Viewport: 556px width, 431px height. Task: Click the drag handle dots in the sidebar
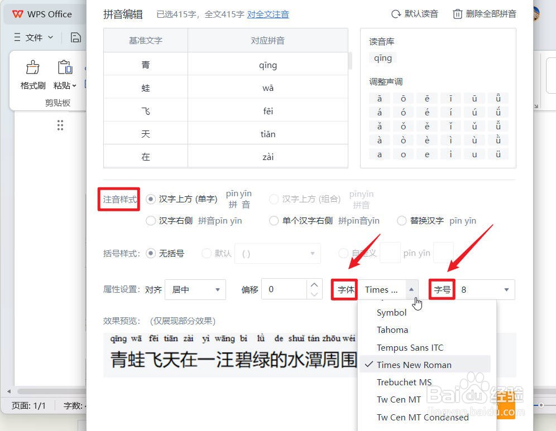pos(60,125)
